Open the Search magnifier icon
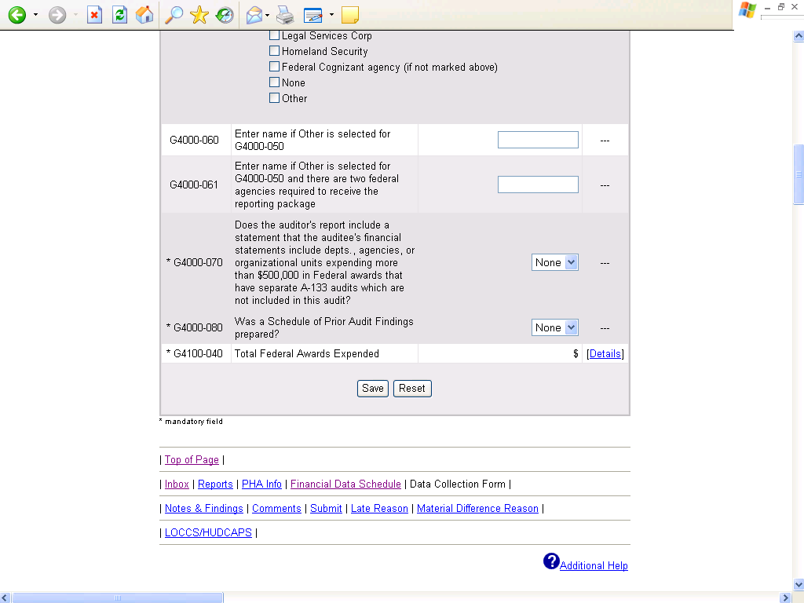Screen dimensions: 804x603 (x=174, y=15)
